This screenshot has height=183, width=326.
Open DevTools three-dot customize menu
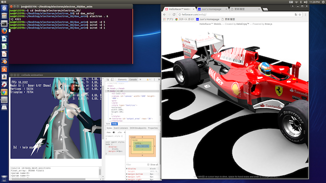click(x=154, y=79)
